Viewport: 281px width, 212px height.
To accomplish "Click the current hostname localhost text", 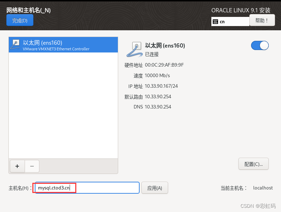I will click(263, 188).
